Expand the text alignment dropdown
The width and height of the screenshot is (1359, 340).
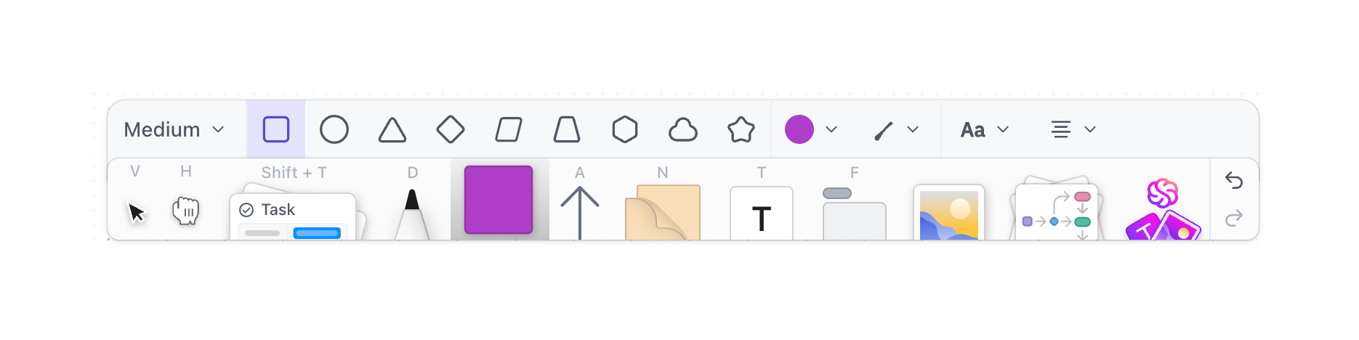pyautogui.click(x=1073, y=129)
